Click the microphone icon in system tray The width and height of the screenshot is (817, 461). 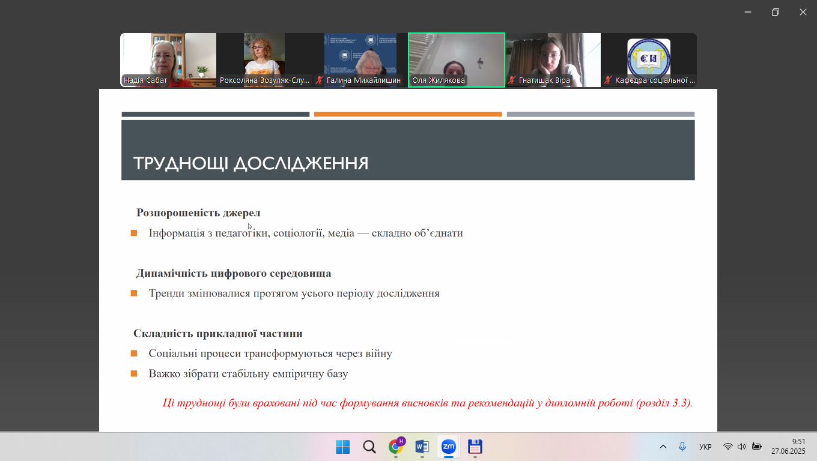682,447
